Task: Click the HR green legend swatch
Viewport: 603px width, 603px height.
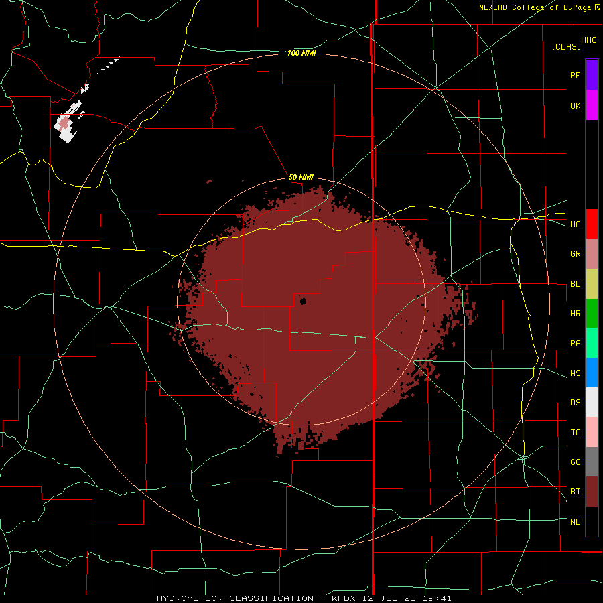Action: [592, 314]
